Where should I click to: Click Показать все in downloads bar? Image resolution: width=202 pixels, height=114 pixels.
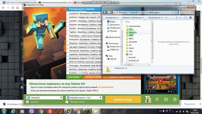click(190, 104)
